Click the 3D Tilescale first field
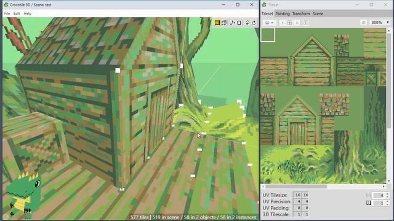 297,214
